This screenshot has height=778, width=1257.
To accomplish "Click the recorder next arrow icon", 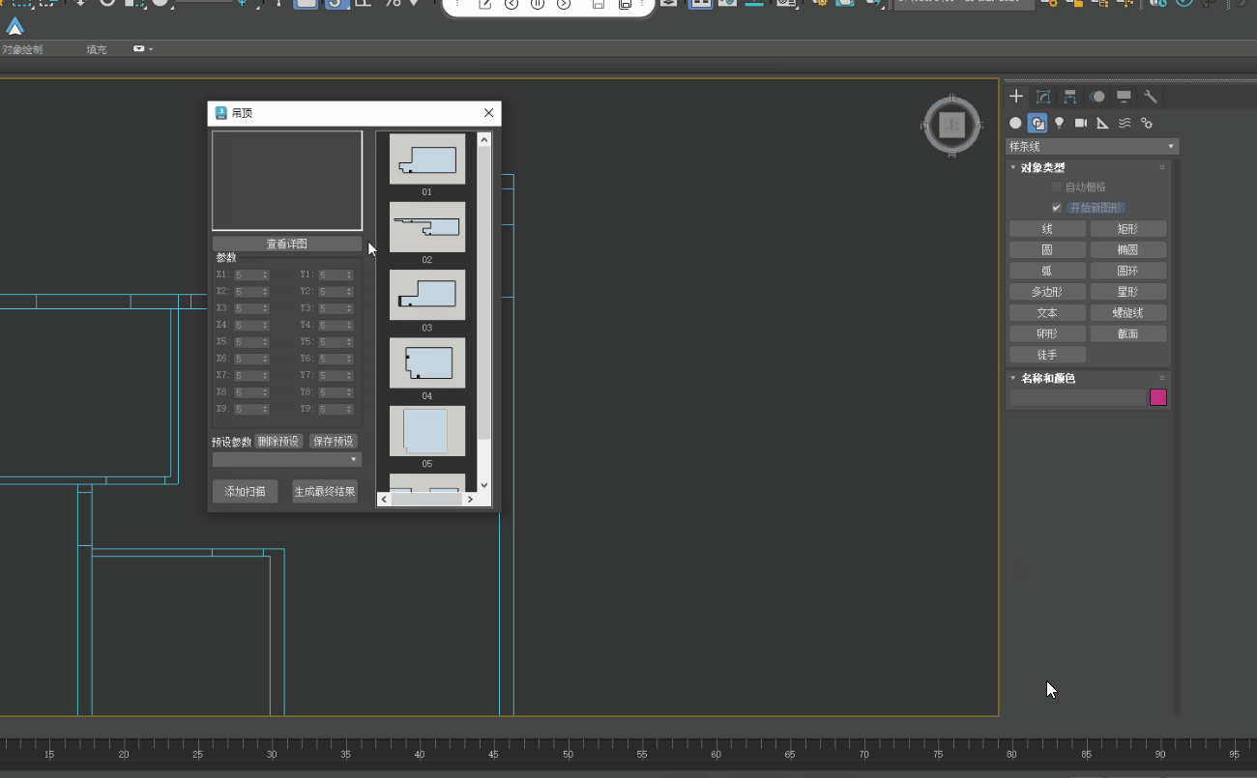I will point(564,4).
